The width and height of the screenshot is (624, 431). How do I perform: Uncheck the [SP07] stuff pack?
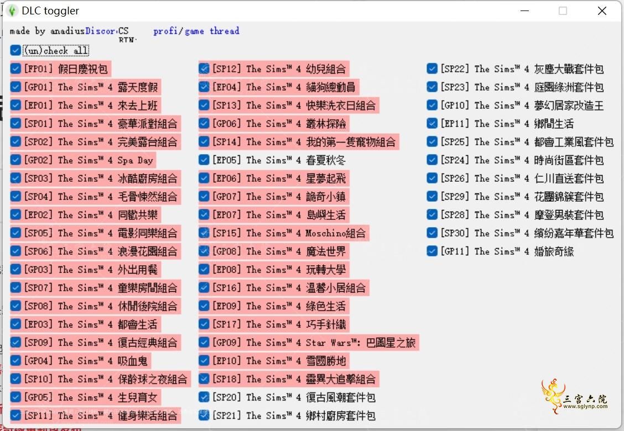click(x=15, y=288)
